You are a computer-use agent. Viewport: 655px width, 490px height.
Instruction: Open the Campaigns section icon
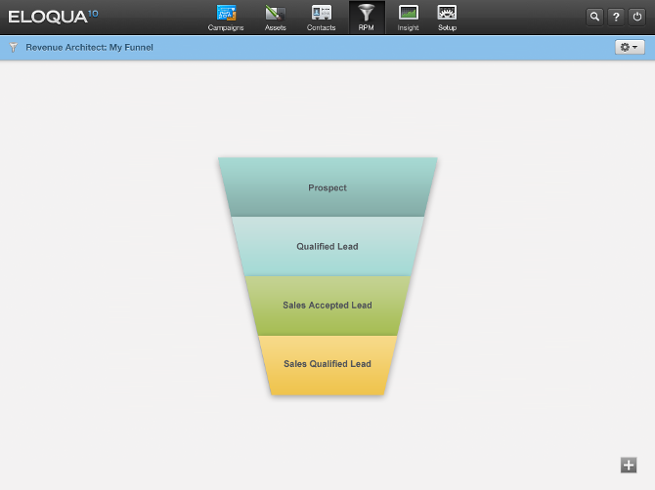coord(226,13)
